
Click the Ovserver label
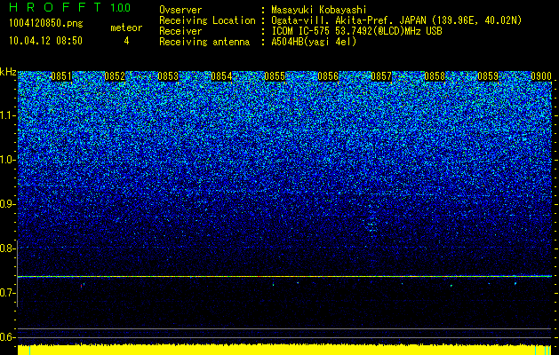click(180, 10)
